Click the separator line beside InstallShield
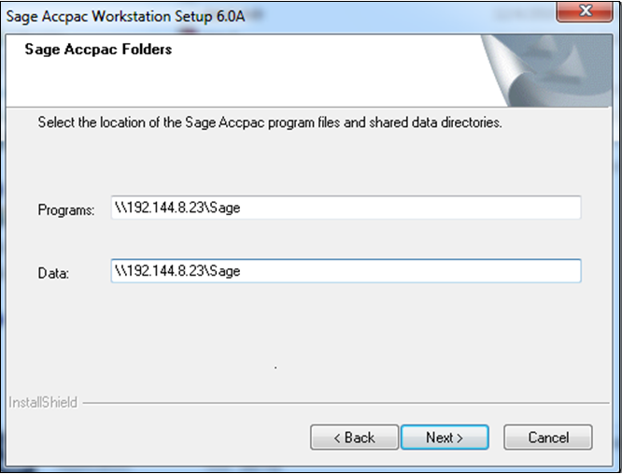Image resolution: width=622 pixels, height=474 pixels. (x=346, y=403)
